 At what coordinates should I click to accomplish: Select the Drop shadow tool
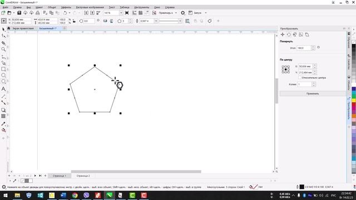[3, 110]
